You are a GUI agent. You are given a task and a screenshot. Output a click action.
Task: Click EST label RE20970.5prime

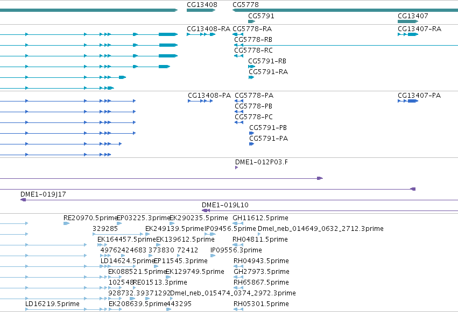(90, 218)
